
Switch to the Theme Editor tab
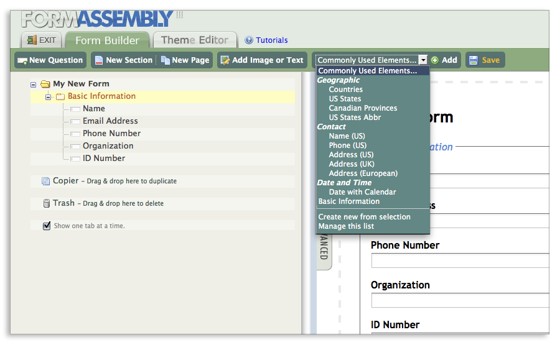195,40
